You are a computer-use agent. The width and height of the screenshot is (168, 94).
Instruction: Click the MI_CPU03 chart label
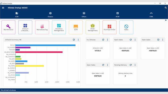[x=11, y=75]
